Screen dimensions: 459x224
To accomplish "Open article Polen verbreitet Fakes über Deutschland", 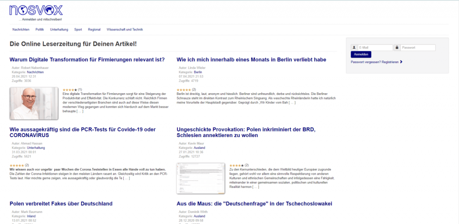I will 61,203.
